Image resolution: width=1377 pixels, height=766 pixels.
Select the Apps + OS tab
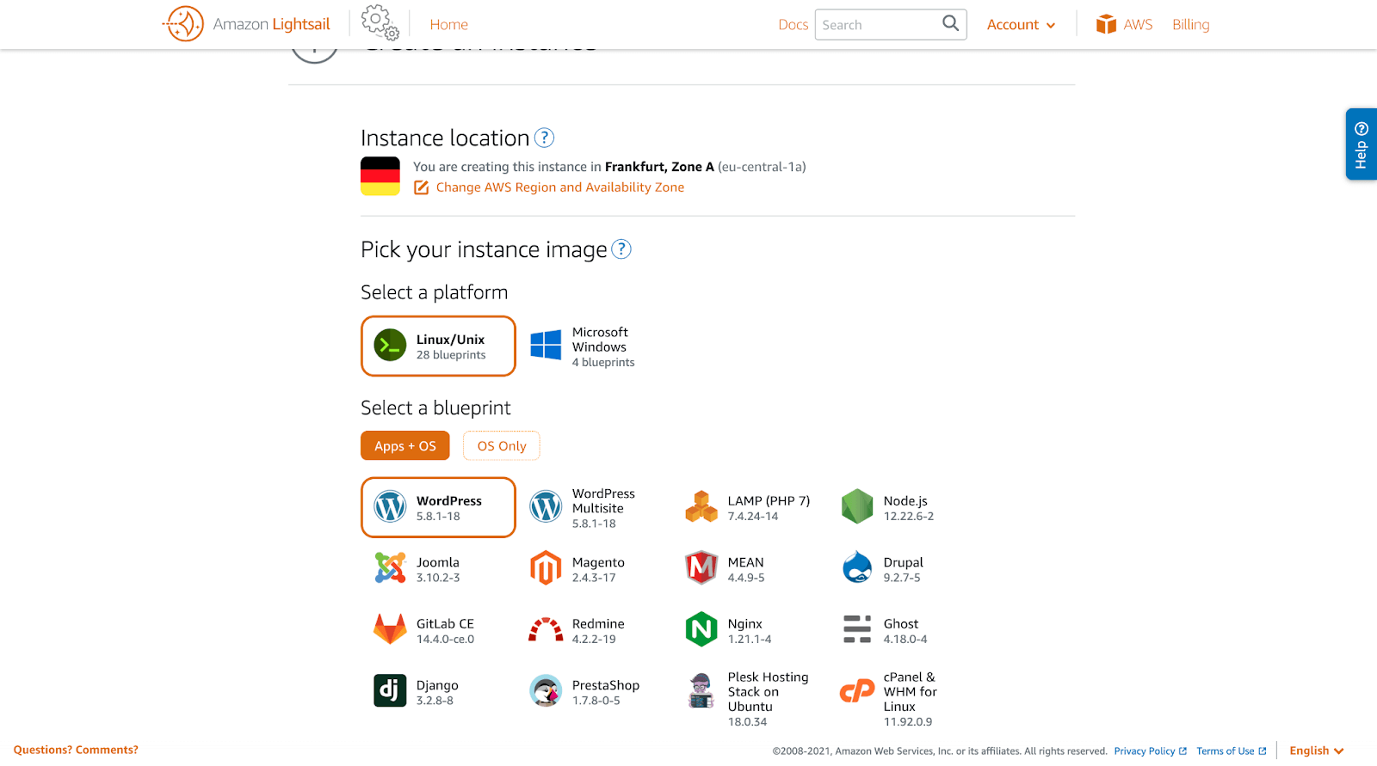pyautogui.click(x=405, y=446)
